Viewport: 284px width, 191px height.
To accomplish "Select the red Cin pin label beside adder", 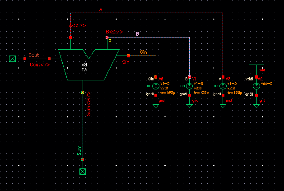I will [x=126, y=62].
